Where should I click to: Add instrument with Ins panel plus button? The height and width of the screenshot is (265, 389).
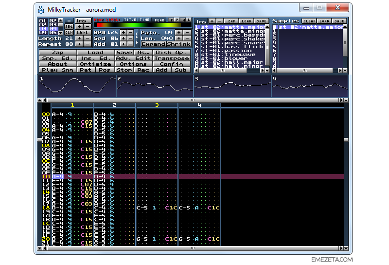click(x=212, y=21)
